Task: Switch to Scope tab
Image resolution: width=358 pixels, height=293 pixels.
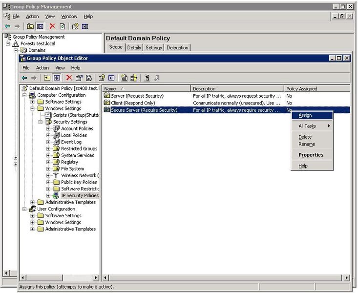Action: pos(116,47)
